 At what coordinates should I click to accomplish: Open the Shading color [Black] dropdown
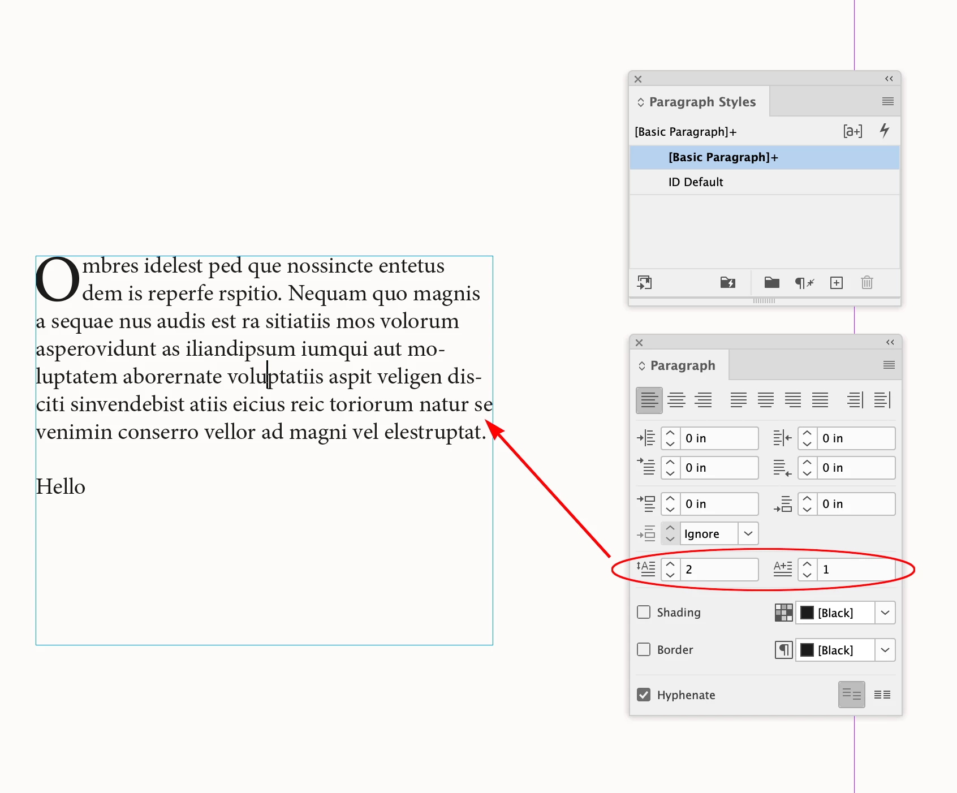[885, 613]
